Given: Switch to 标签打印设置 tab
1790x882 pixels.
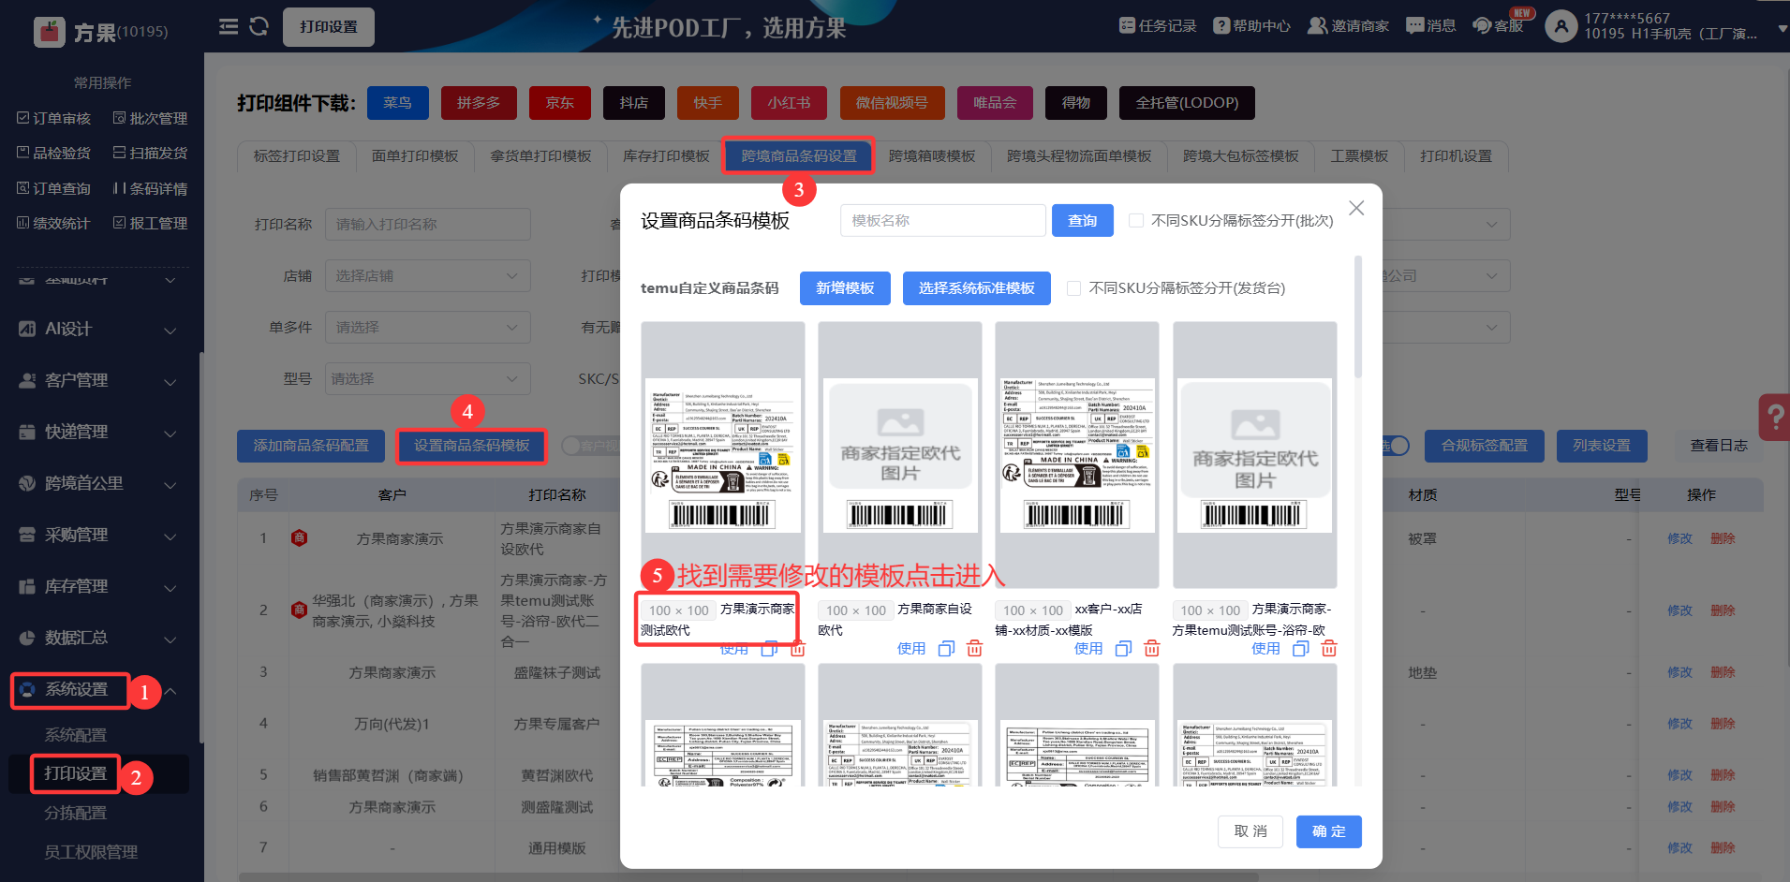Looking at the screenshot, I should pyautogui.click(x=297, y=156).
